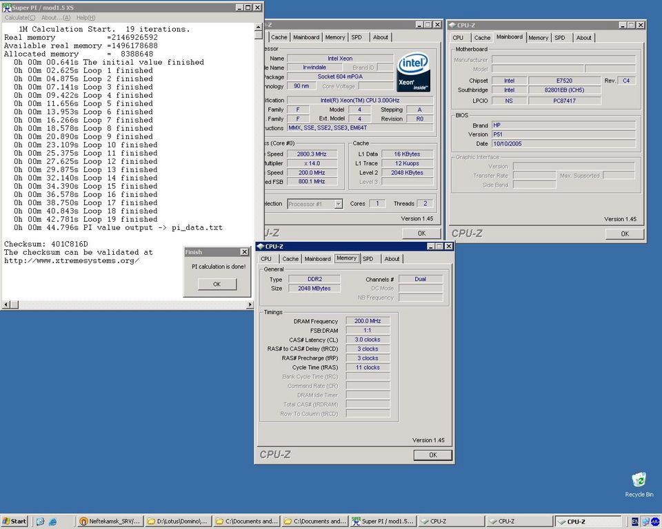
Task: Minimize the Super PI window
Action: (239, 8)
